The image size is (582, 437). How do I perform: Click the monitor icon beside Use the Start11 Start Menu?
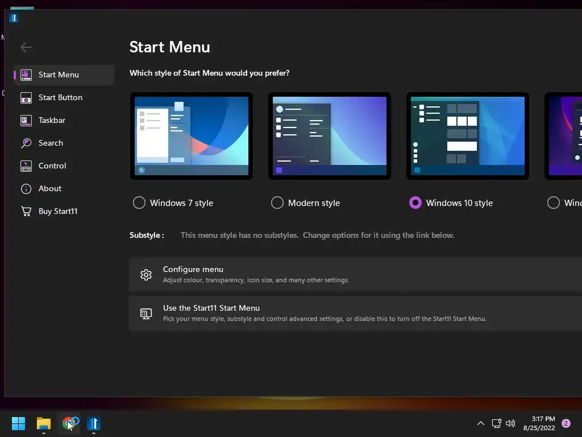146,314
